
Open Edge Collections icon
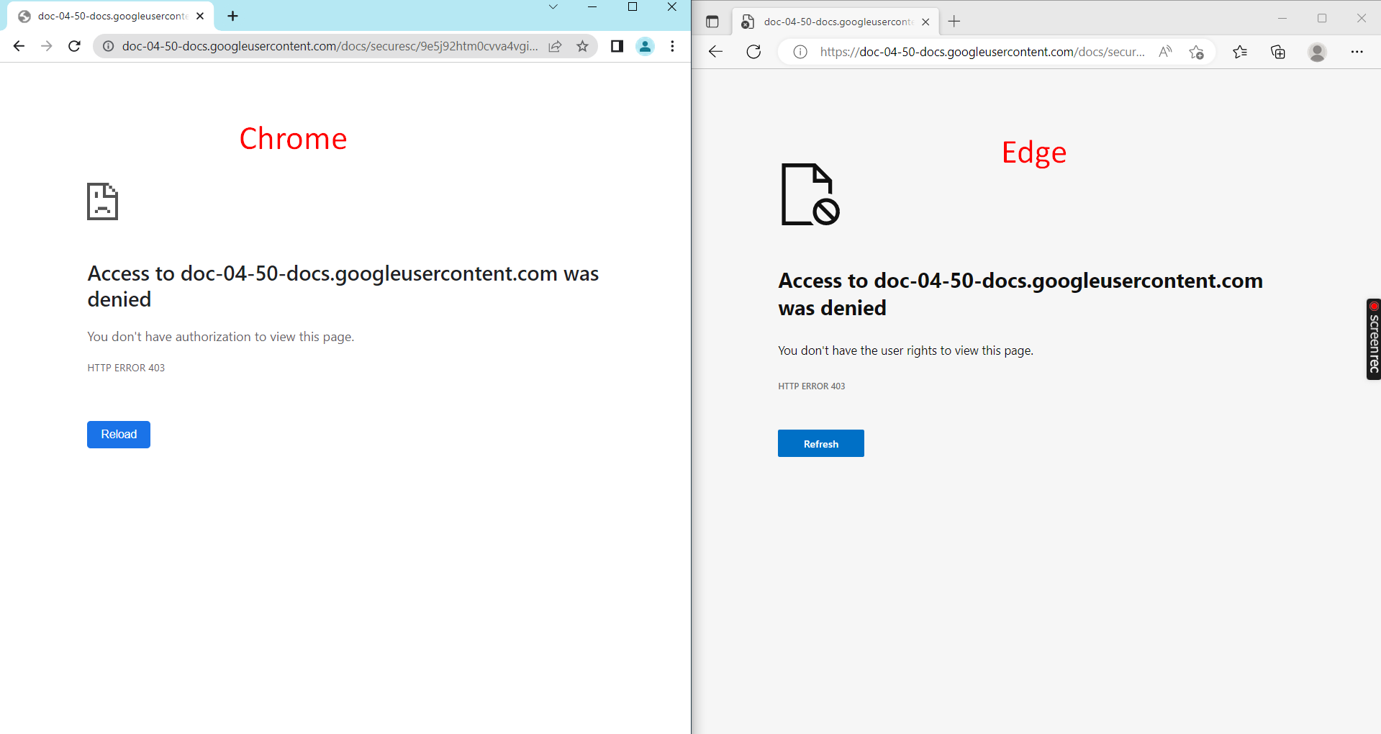1277,51
